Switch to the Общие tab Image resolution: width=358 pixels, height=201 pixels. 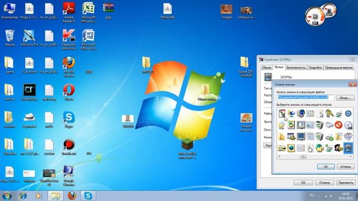tap(266, 68)
